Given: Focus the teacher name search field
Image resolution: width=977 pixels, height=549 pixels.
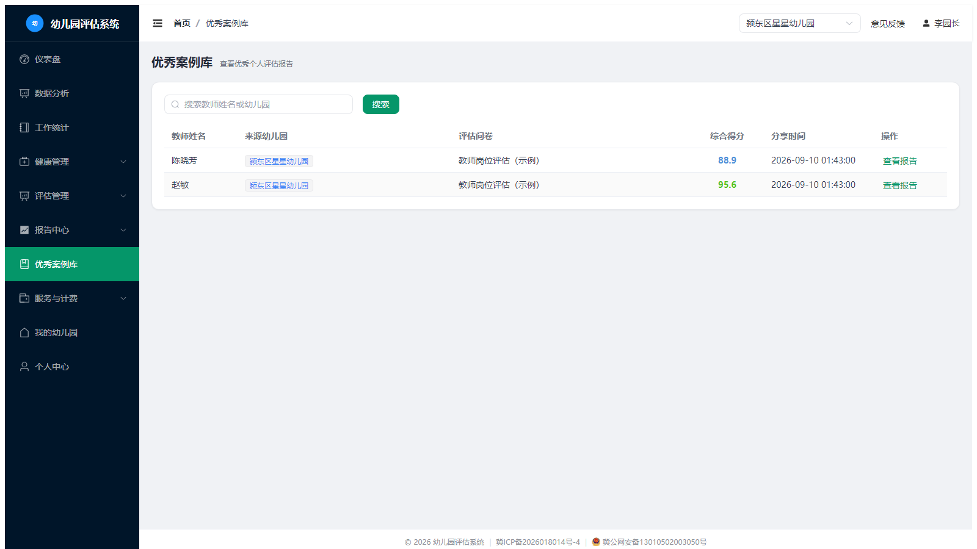Looking at the screenshot, I should click(258, 104).
